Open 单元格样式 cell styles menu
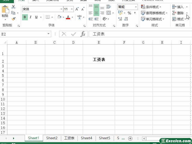Viewport: 192px width, 144px height. (153, 19)
